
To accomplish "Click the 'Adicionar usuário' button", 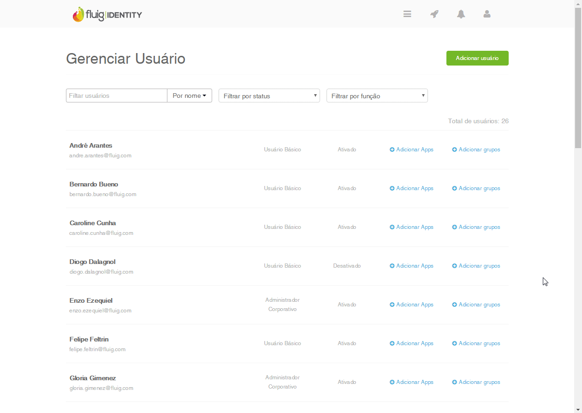I will point(477,58).
